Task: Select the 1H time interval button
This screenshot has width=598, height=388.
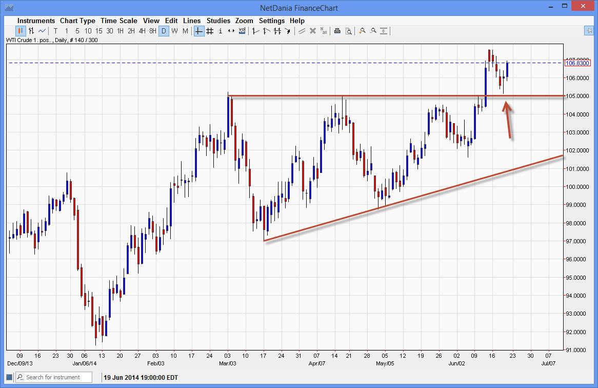Action: 120,31
